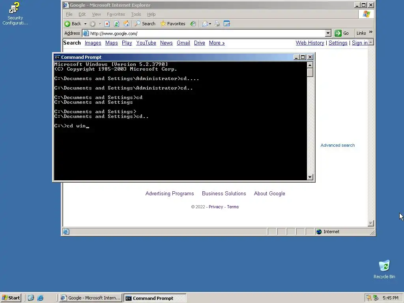Go to Home page via house icon
This screenshot has height=303, width=404.
pos(126,24)
